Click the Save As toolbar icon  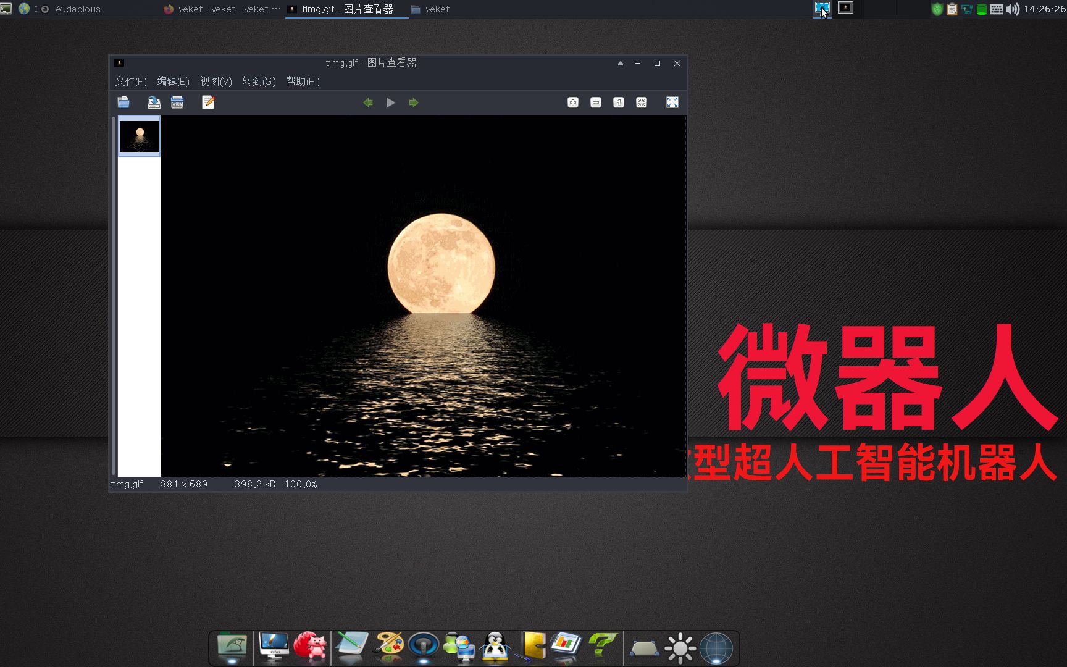[x=154, y=103]
